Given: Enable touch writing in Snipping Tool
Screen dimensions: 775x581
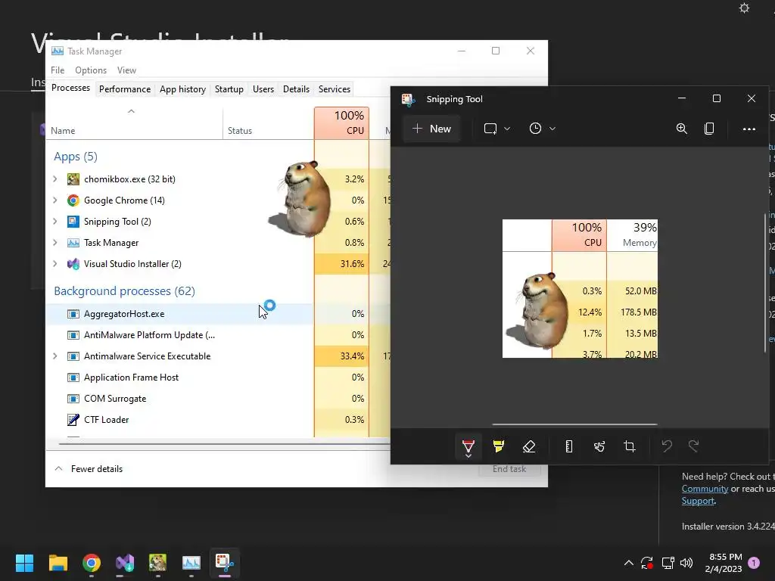Looking at the screenshot, I should coord(599,446).
